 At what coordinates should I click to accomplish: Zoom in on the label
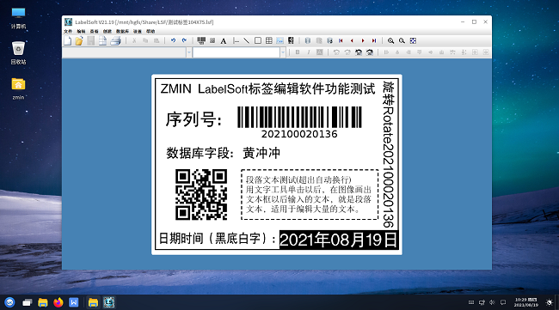coord(390,40)
